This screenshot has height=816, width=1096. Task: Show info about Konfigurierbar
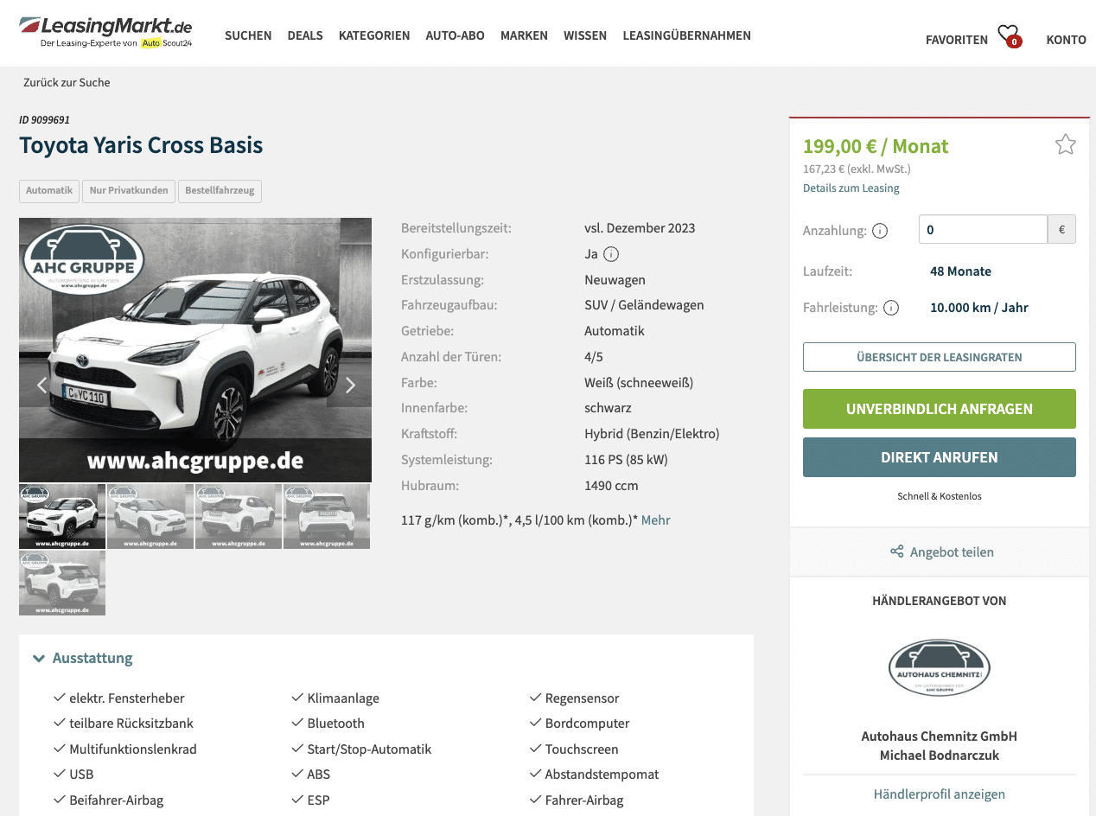click(x=611, y=254)
